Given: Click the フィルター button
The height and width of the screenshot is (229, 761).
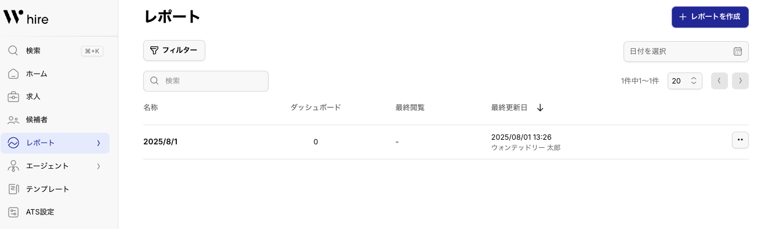Looking at the screenshot, I should tap(174, 50).
